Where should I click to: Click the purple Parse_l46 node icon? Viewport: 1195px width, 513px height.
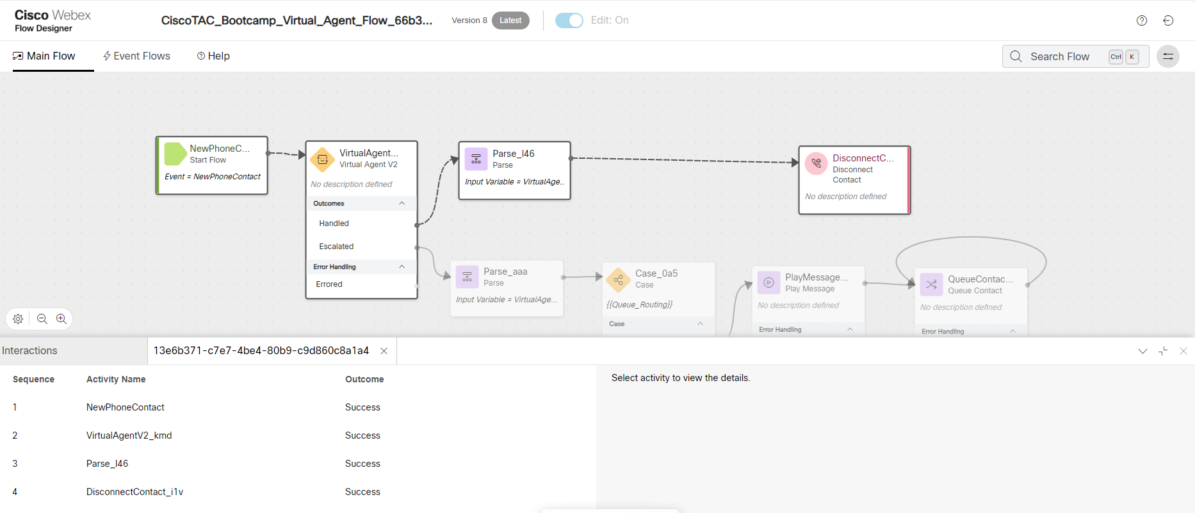[476, 159]
